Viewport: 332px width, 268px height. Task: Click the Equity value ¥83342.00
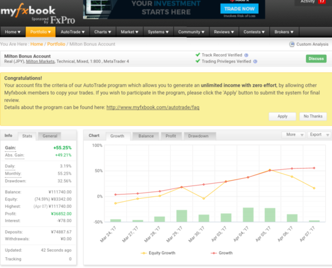pyautogui.click(x=62, y=199)
